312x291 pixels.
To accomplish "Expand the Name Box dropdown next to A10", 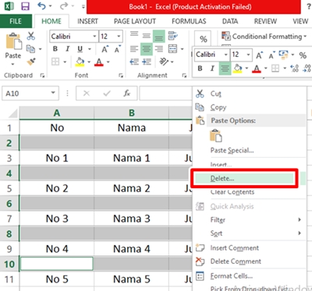I will click(x=53, y=93).
